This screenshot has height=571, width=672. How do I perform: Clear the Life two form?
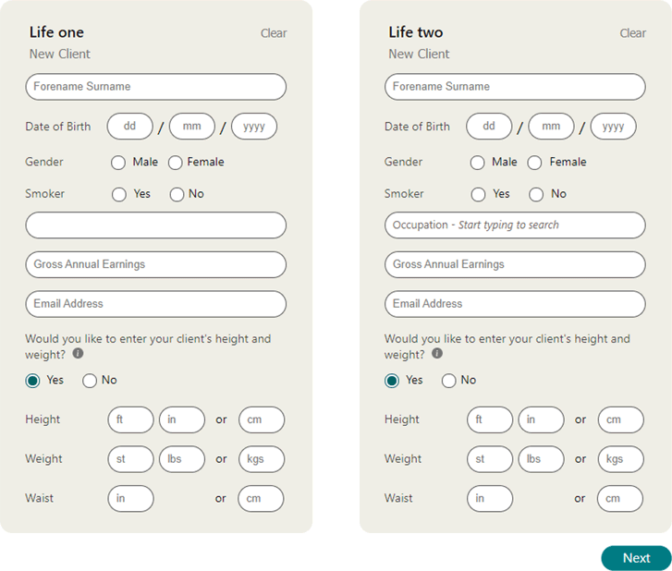tap(632, 33)
